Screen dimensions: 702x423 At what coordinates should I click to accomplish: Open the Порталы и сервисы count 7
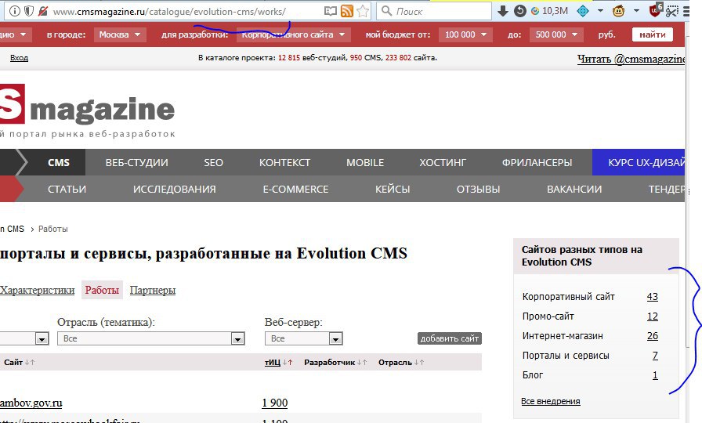click(655, 356)
